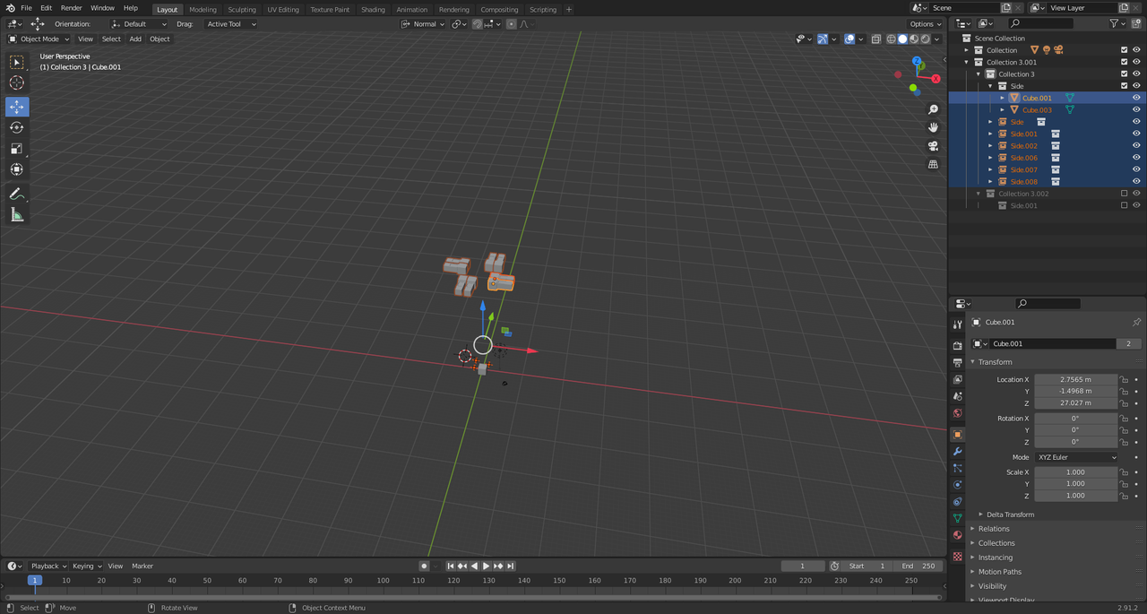Click the pan view hand icon
Screen dimensions: 1147x614
[933, 127]
